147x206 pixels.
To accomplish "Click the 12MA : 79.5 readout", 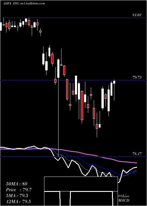I will tap(18, 201).
